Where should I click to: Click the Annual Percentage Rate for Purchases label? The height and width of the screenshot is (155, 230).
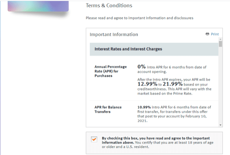coord(110,71)
